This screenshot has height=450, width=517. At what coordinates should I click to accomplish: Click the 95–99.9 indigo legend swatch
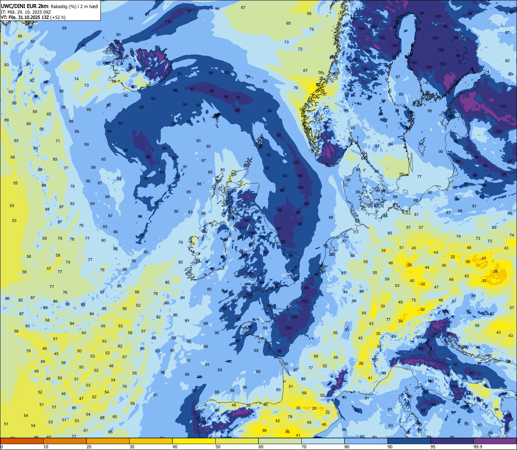[452, 441]
